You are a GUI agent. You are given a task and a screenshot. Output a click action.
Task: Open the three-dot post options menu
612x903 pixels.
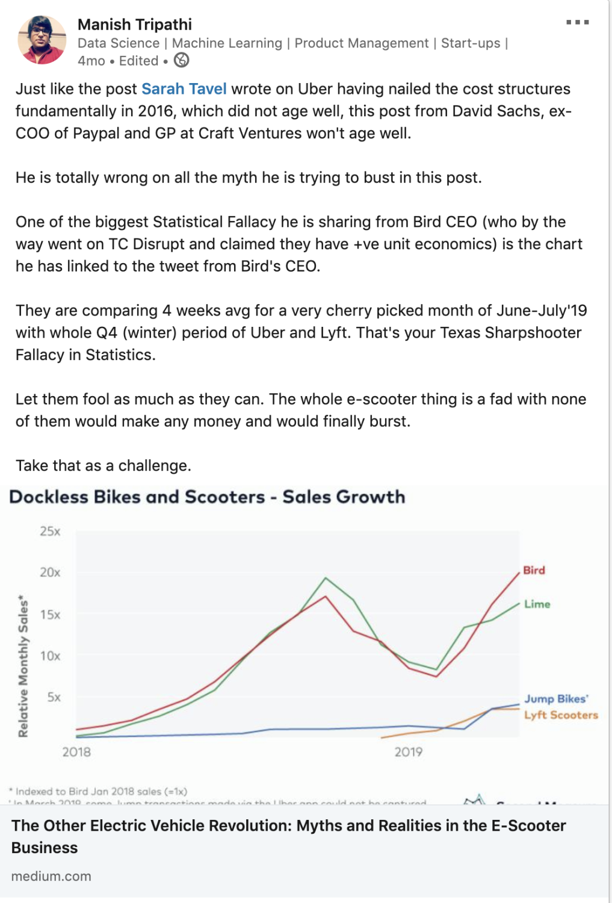coord(577,22)
